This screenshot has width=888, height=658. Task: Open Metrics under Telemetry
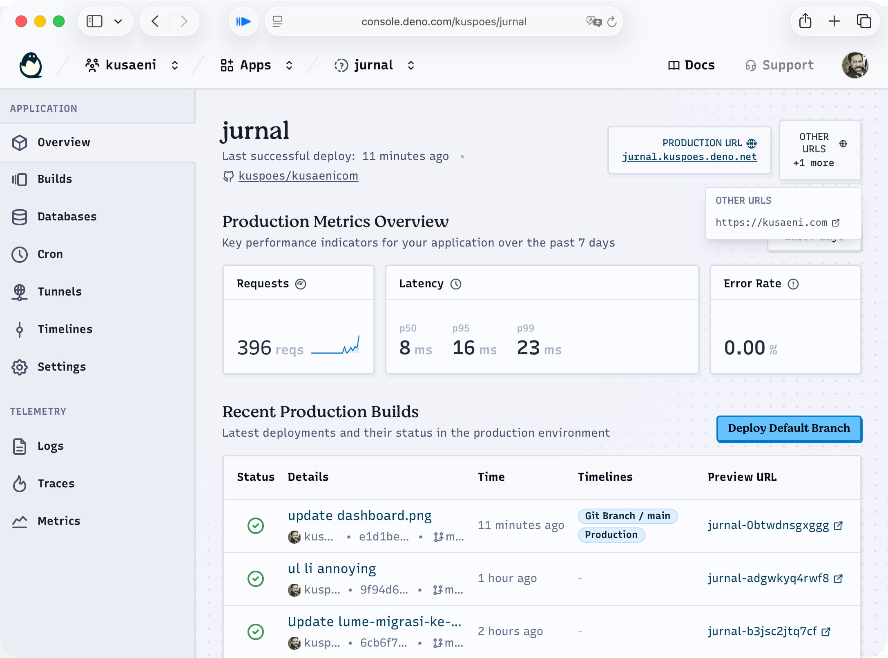(x=98, y=521)
